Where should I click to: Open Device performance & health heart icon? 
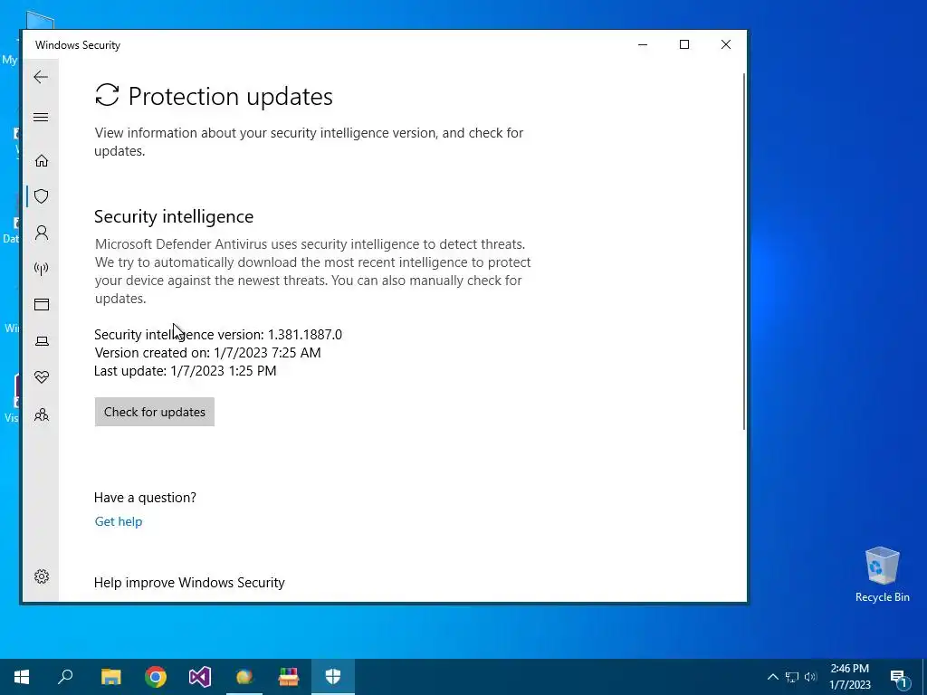(42, 377)
